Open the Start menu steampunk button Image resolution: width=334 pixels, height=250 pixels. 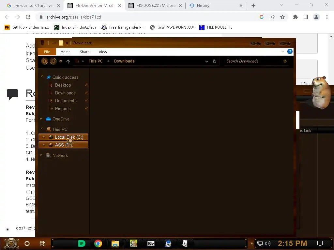tap(11, 243)
